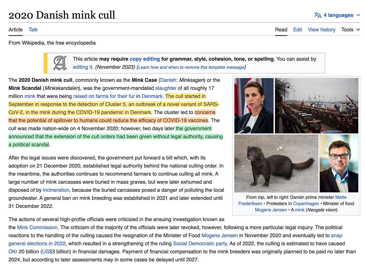Screen dimensions: 365x270
Task: Click the bold Mink Scandal text
Action: click(25, 88)
